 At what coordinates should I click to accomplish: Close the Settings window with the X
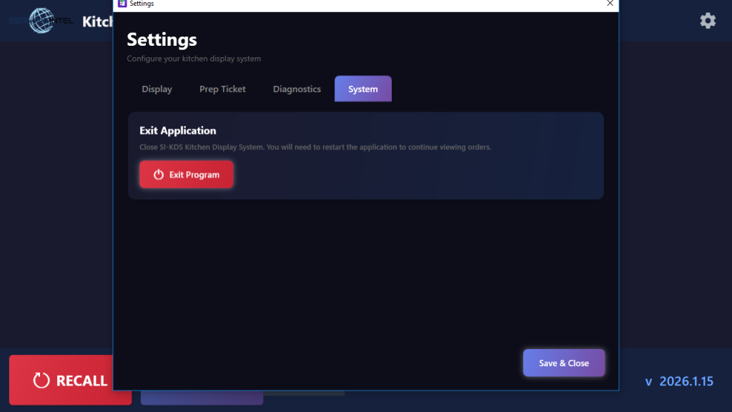[x=610, y=4]
